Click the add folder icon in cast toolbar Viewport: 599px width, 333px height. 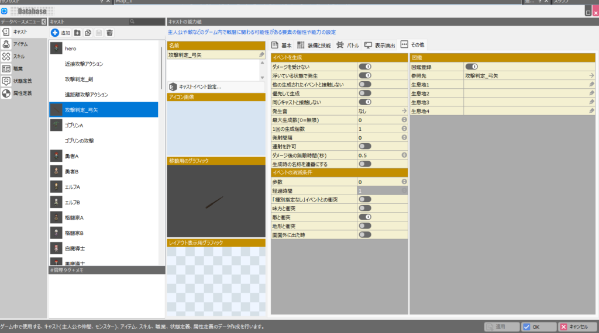[x=77, y=33]
